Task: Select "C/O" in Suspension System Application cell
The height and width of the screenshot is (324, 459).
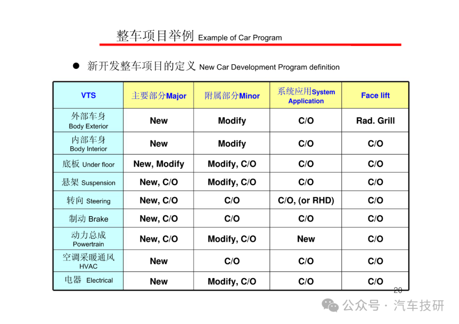Action: 306,182
